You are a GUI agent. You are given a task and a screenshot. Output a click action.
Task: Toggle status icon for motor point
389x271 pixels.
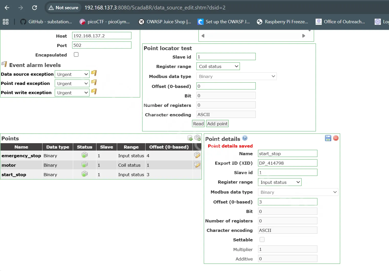85,164
